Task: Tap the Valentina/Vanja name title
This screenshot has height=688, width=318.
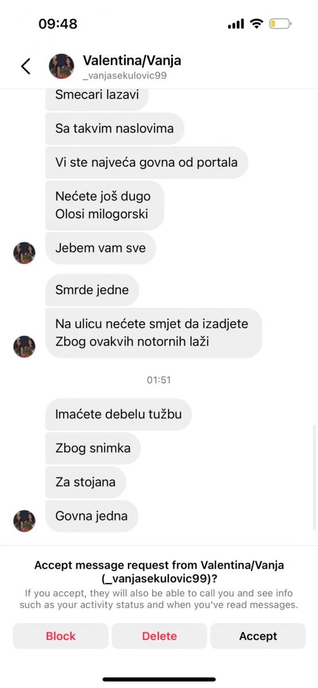Action: click(x=132, y=60)
